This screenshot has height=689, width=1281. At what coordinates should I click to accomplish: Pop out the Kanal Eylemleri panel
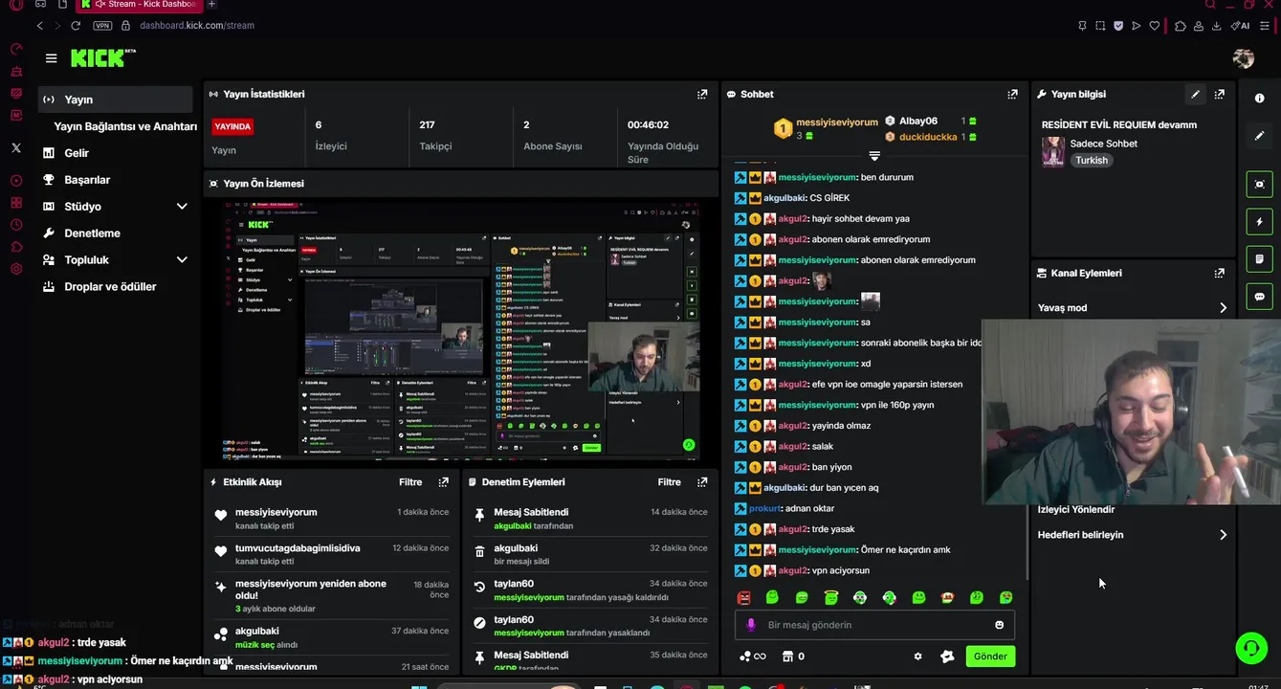click(1219, 273)
